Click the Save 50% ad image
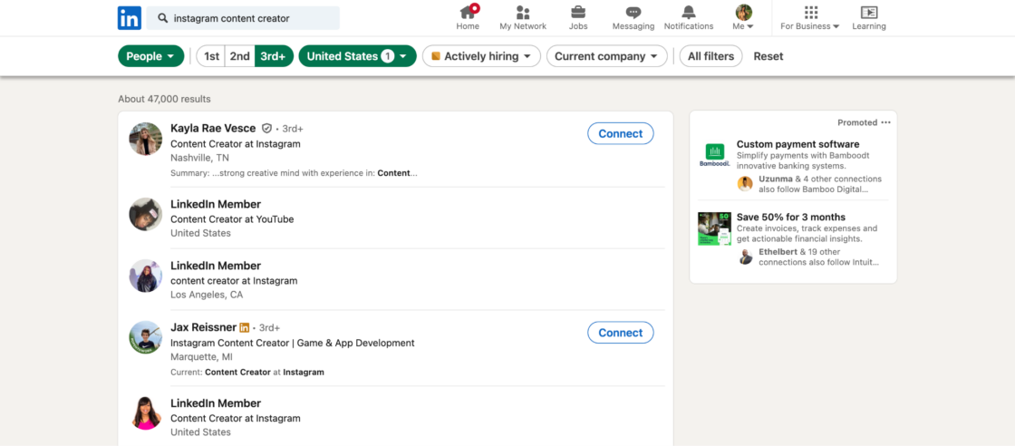The width and height of the screenshot is (1015, 446). point(715,228)
